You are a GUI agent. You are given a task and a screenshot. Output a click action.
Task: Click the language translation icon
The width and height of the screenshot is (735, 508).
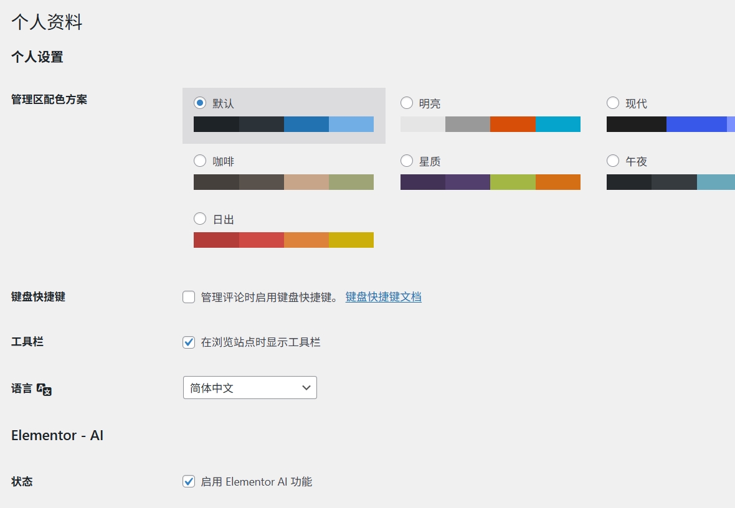pyautogui.click(x=44, y=389)
